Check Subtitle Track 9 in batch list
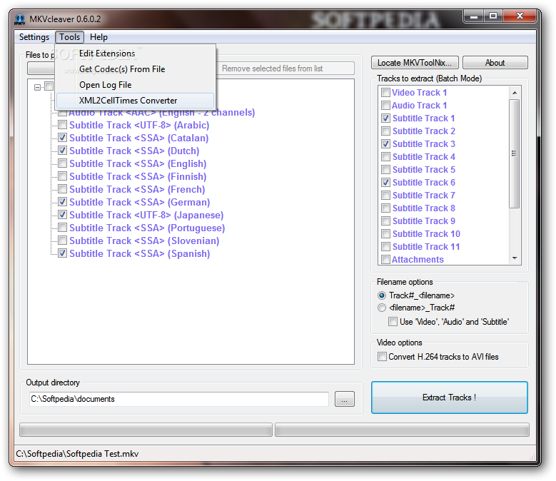 (x=386, y=221)
